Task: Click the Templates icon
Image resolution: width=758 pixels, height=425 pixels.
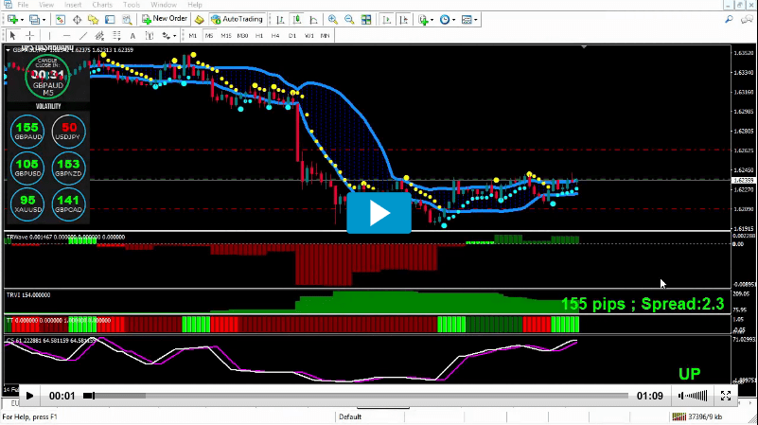Action: 466,19
